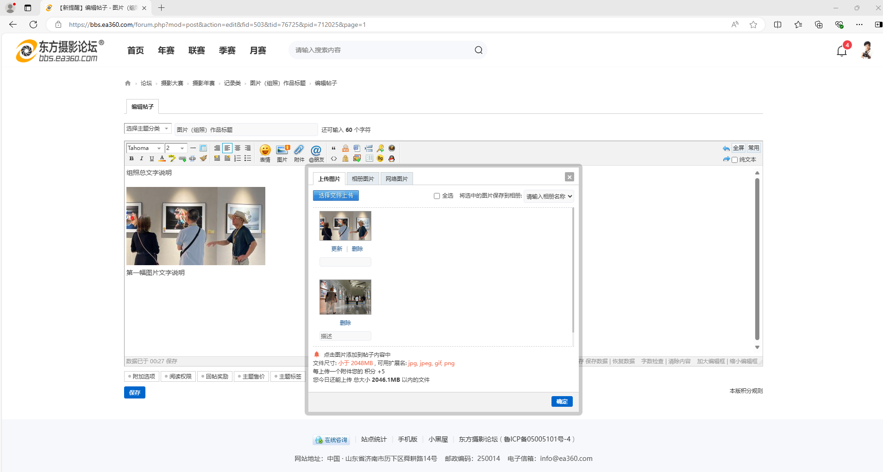Toggle bold text formatting

[132, 159]
